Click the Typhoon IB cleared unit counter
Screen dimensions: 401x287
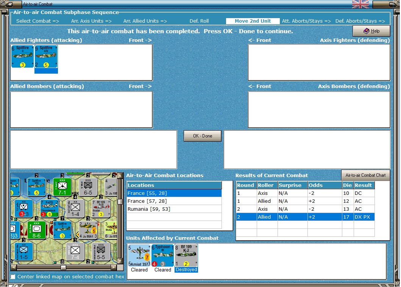point(163,256)
